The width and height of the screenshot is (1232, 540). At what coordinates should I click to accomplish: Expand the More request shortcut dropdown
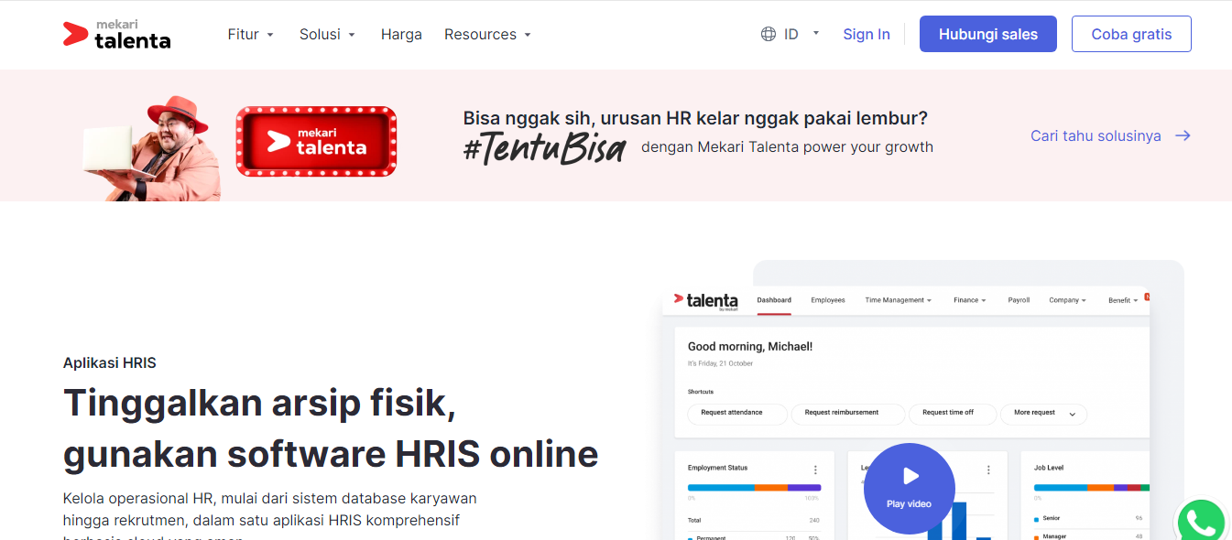coord(1043,414)
